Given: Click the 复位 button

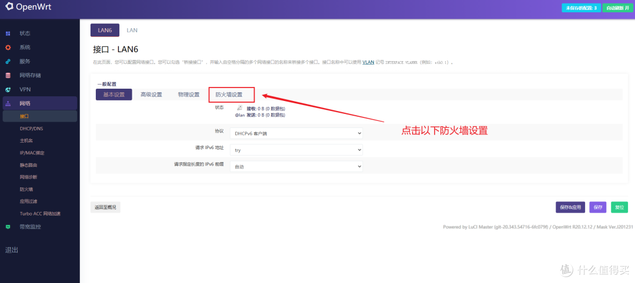Looking at the screenshot, I should pos(619,207).
